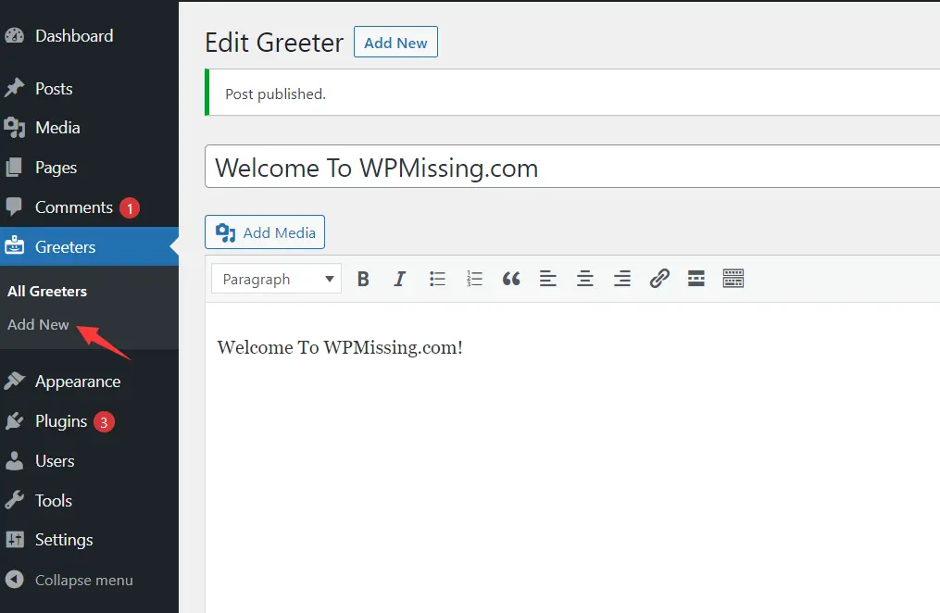Screen dimensions: 940x613
Task: Open Pages menu item
Action: point(56,168)
